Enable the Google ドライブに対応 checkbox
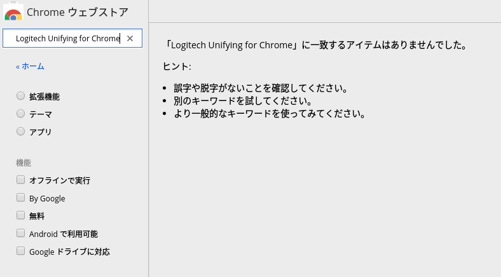 click(x=21, y=251)
